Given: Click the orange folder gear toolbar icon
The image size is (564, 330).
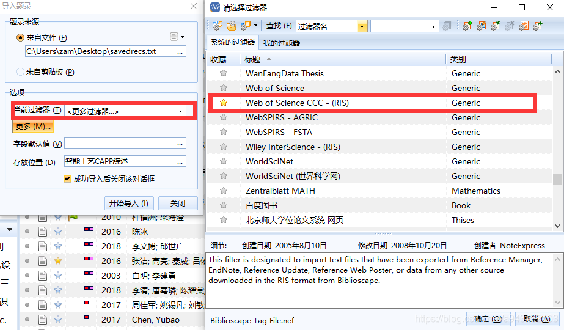Looking at the screenshot, I should (232, 26).
